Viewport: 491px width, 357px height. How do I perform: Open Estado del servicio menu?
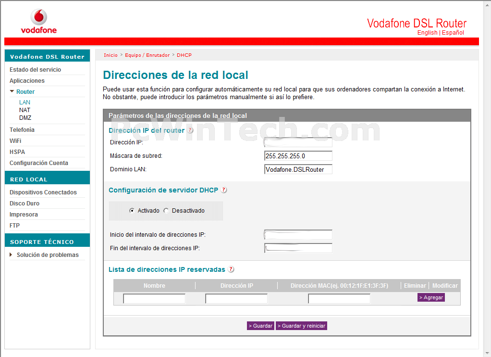[x=35, y=70]
